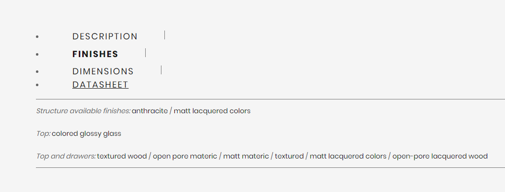Click the bullet beside DIMENSIONS

click(37, 71)
